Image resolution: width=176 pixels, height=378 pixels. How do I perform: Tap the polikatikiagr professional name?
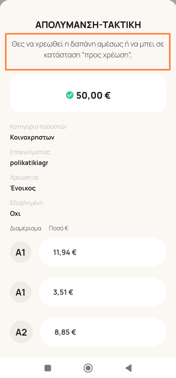pos(30,163)
